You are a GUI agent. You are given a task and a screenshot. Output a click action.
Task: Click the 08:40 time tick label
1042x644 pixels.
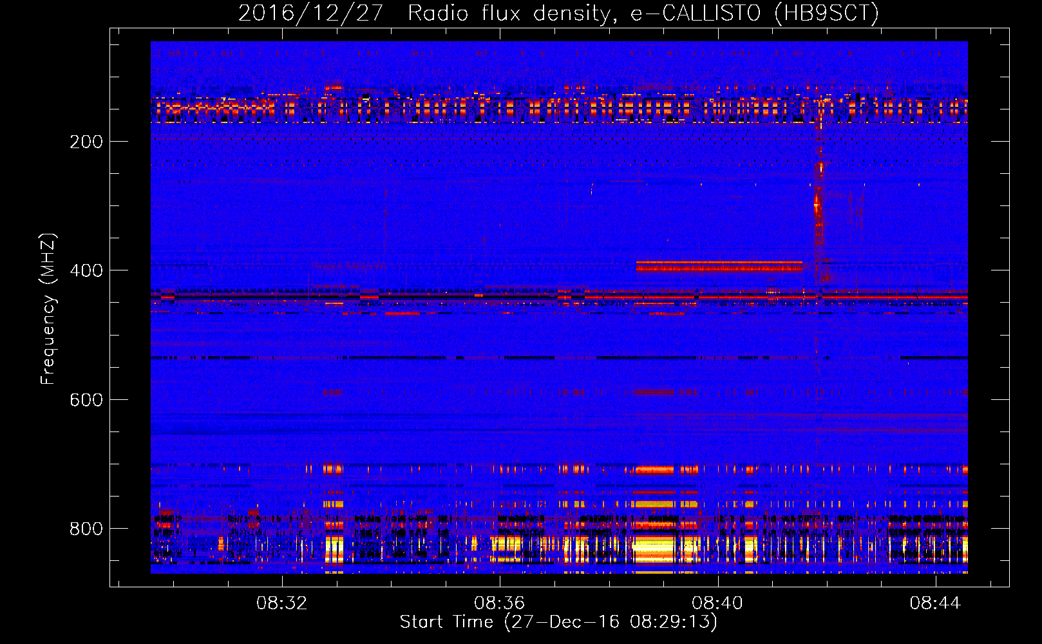pyautogui.click(x=717, y=603)
